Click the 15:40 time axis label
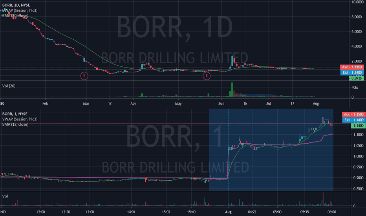 click(191, 212)
